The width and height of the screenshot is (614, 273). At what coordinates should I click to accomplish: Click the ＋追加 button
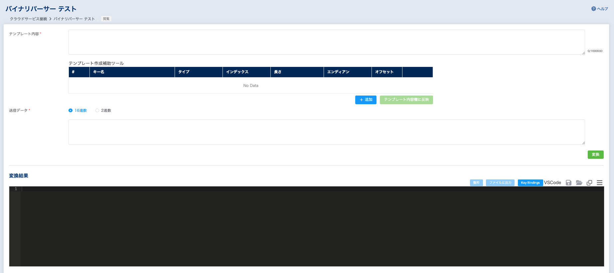coord(366,100)
